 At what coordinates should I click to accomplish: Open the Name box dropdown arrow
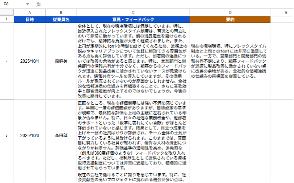click(x=28, y=4)
